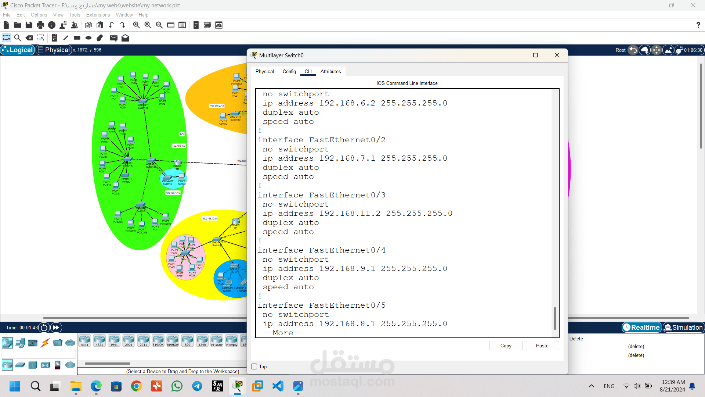Click the Add Simple PDU envelope icon
The width and height of the screenshot is (705, 397).
(x=114, y=38)
